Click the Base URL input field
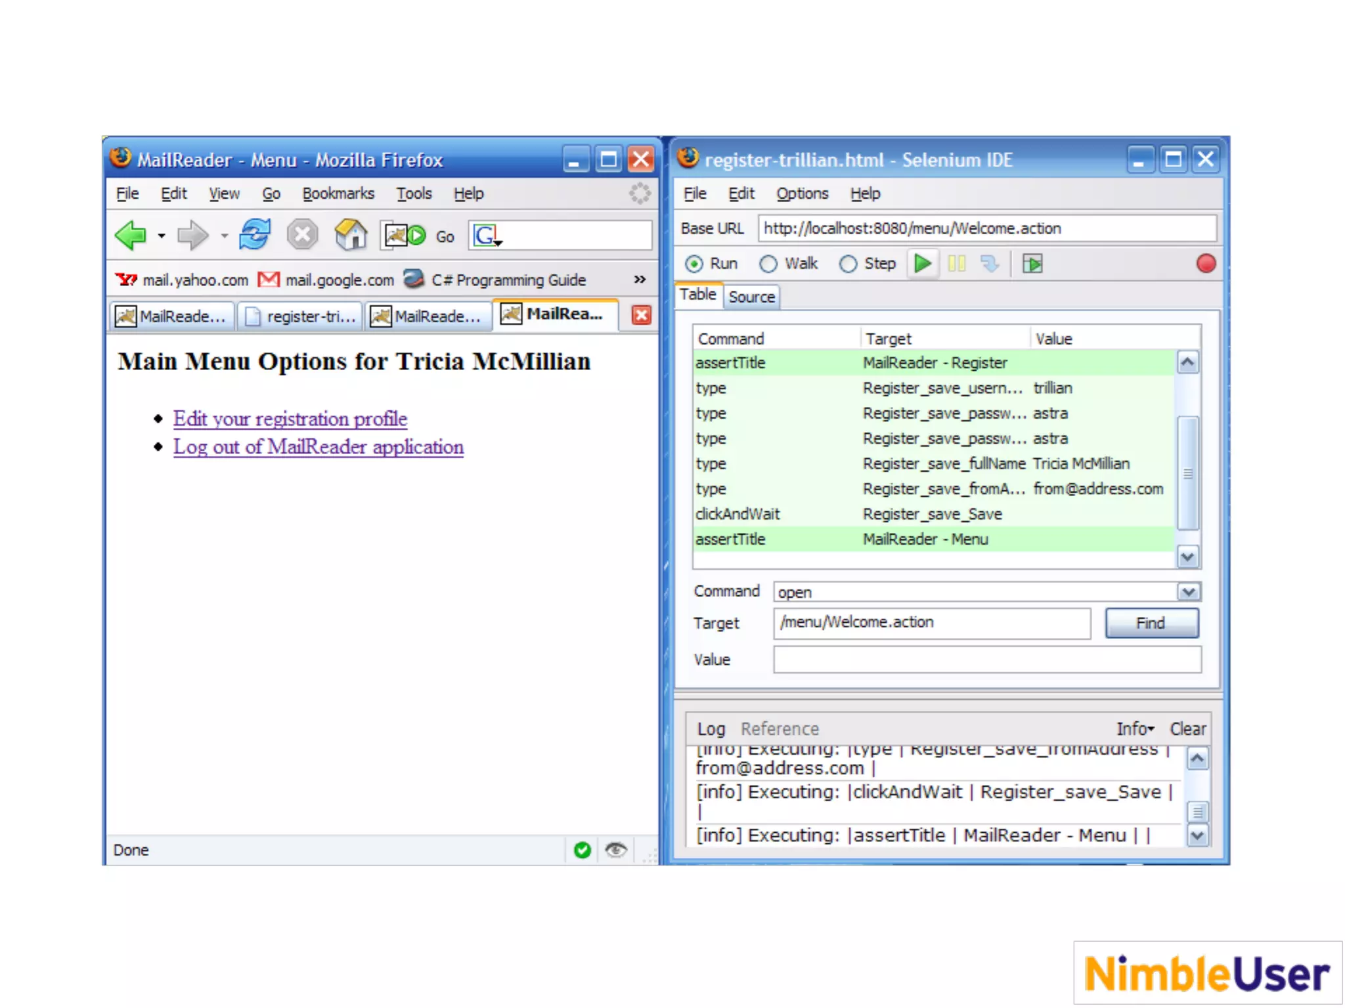This screenshot has height=1008, width=1345. 985,228
